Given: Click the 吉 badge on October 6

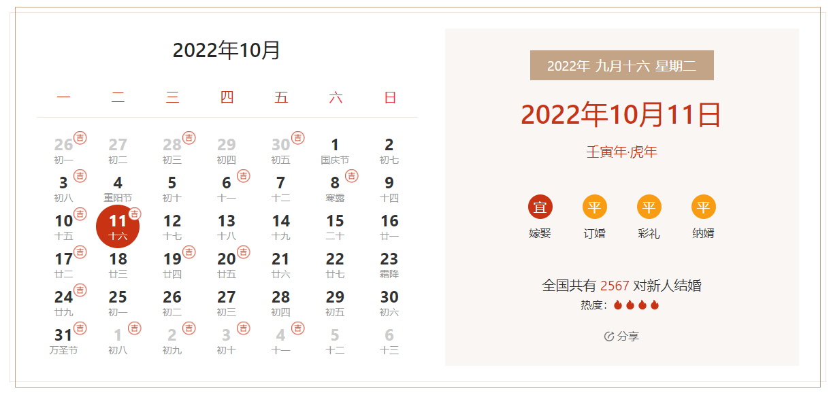Looking at the screenshot, I should click(x=244, y=176).
